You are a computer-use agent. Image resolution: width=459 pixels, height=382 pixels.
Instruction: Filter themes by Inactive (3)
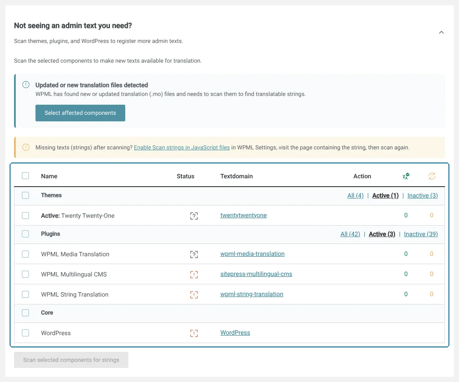pyautogui.click(x=423, y=195)
